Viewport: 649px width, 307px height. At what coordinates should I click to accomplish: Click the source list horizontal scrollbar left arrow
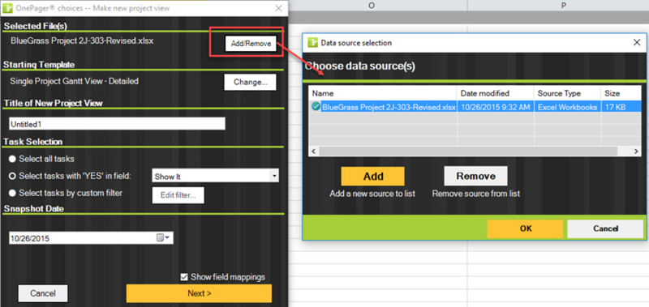click(x=314, y=151)
